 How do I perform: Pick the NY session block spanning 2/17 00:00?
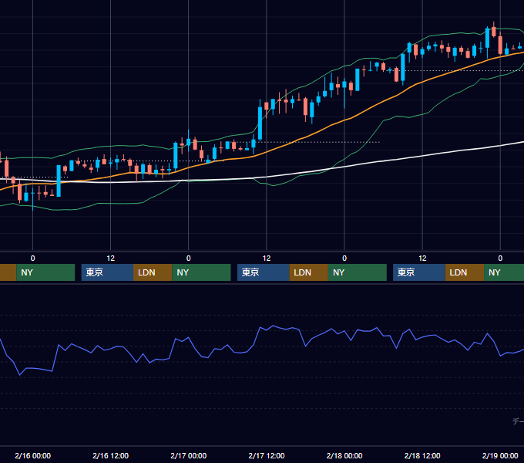tap(202, 272)
